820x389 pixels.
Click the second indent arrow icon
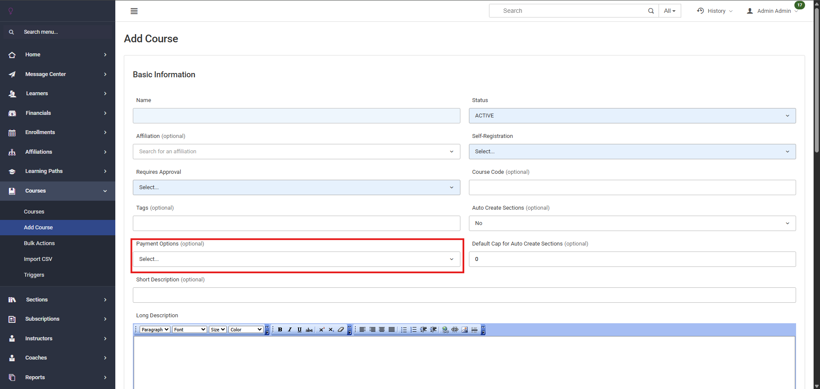click(433, 330)
